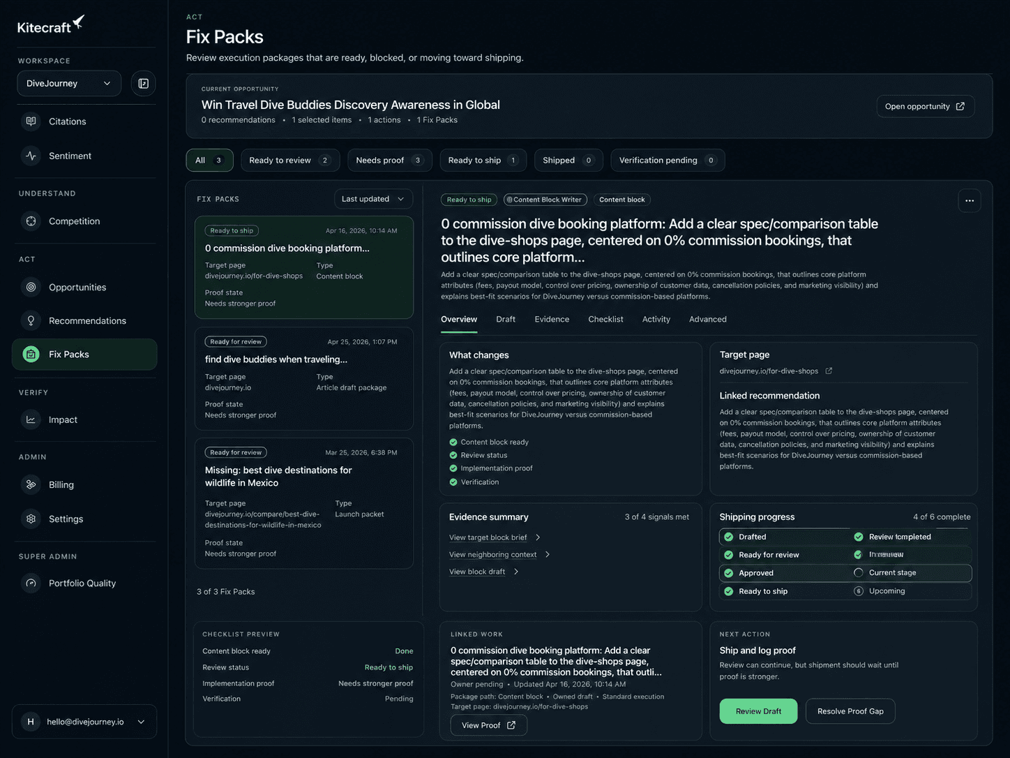Select the Upcoming stage indicator

[x=859, y=591]
